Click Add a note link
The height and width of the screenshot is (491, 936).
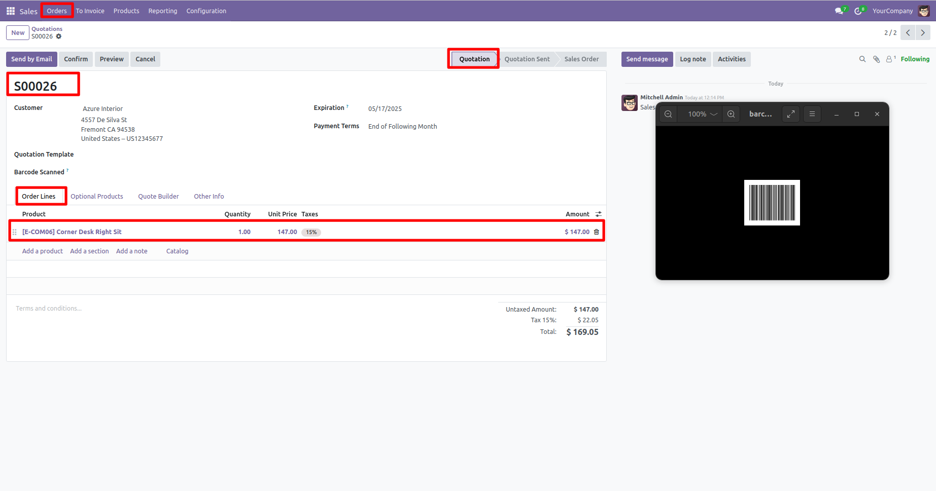(132, 251)
